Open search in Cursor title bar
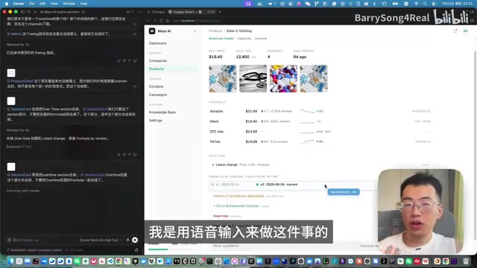The image size is (477, 268). tap(29, 12)
